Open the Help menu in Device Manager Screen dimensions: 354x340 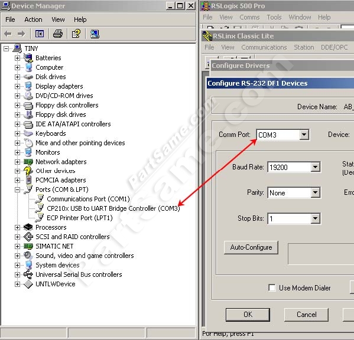coord(80,19)
